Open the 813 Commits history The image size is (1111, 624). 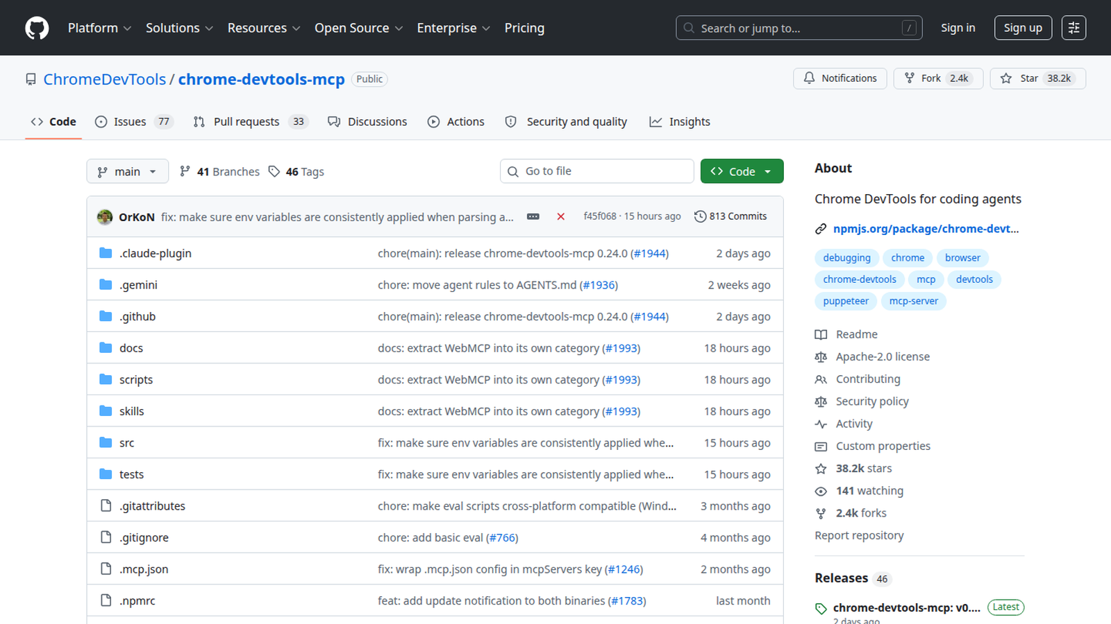[730, 216]
